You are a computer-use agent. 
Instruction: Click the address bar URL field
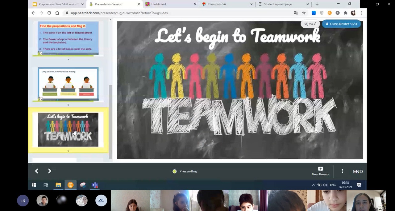(179, 13)
